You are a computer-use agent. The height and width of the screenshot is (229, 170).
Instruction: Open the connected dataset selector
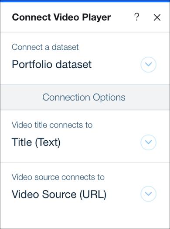click(148, 65)
